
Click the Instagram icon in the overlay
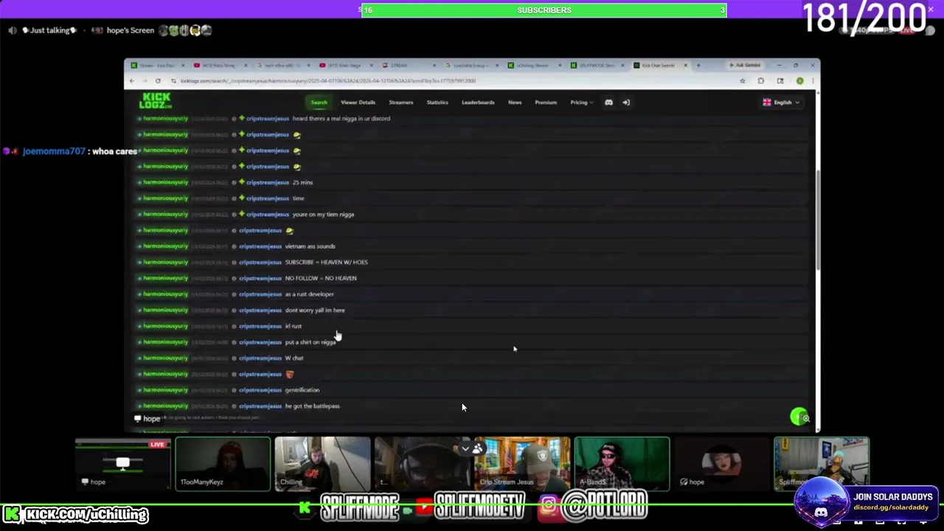548,505
